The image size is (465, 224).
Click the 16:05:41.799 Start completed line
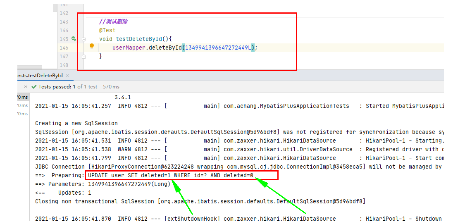(x=239, y=158)
